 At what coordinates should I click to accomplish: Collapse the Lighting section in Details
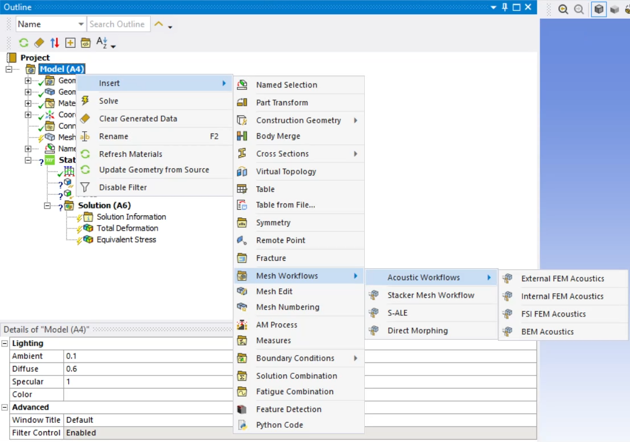[5, 344]
